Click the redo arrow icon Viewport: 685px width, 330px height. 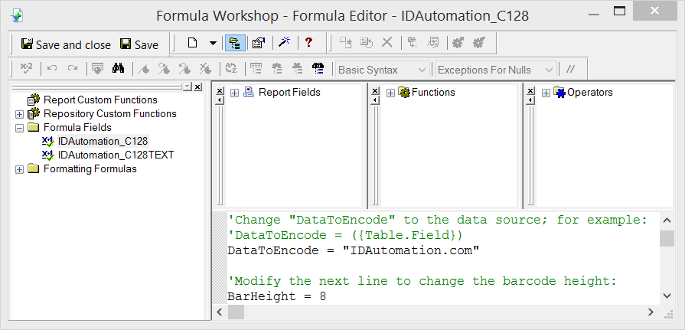tap(73, 68)
